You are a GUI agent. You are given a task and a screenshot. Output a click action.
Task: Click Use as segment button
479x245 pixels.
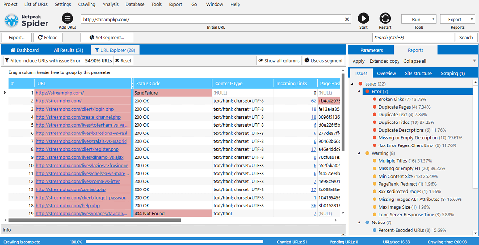(323, 60)
